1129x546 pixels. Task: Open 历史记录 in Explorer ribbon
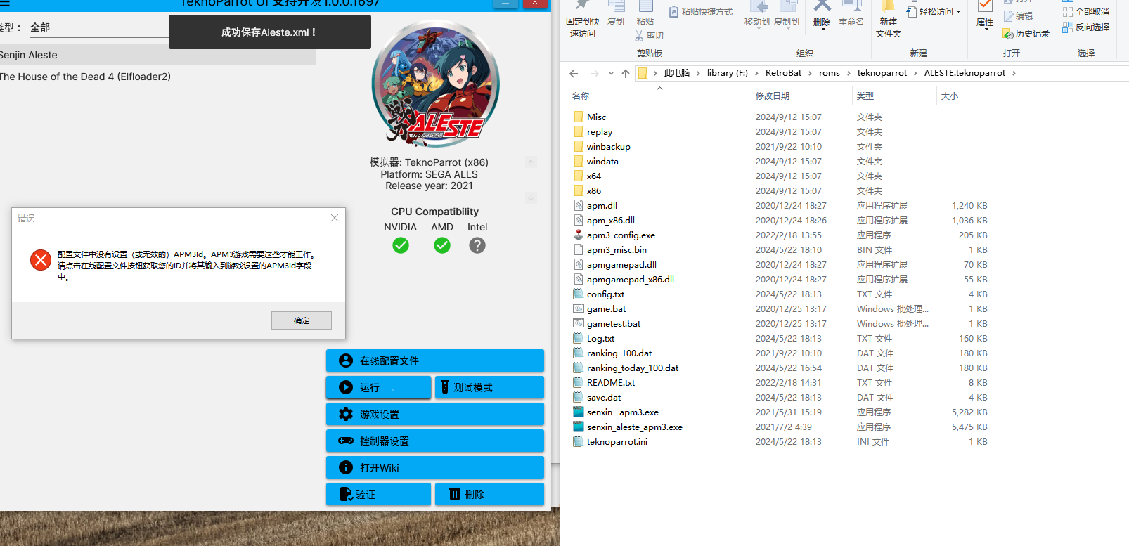pyautogui.click(x=1026, y=33)
